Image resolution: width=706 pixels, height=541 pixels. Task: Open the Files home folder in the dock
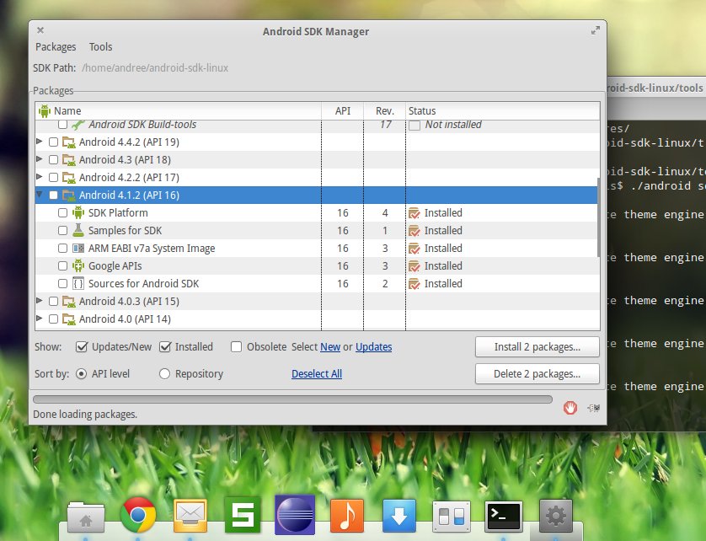(x=86, y=517)
